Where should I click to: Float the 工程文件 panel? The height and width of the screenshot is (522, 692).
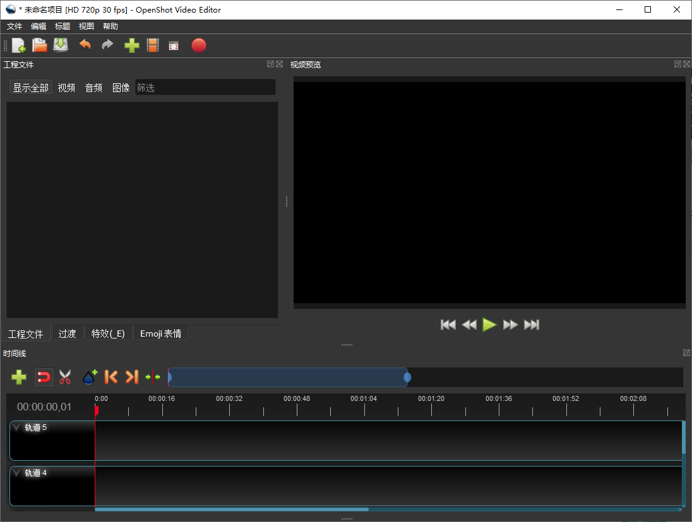270,64
